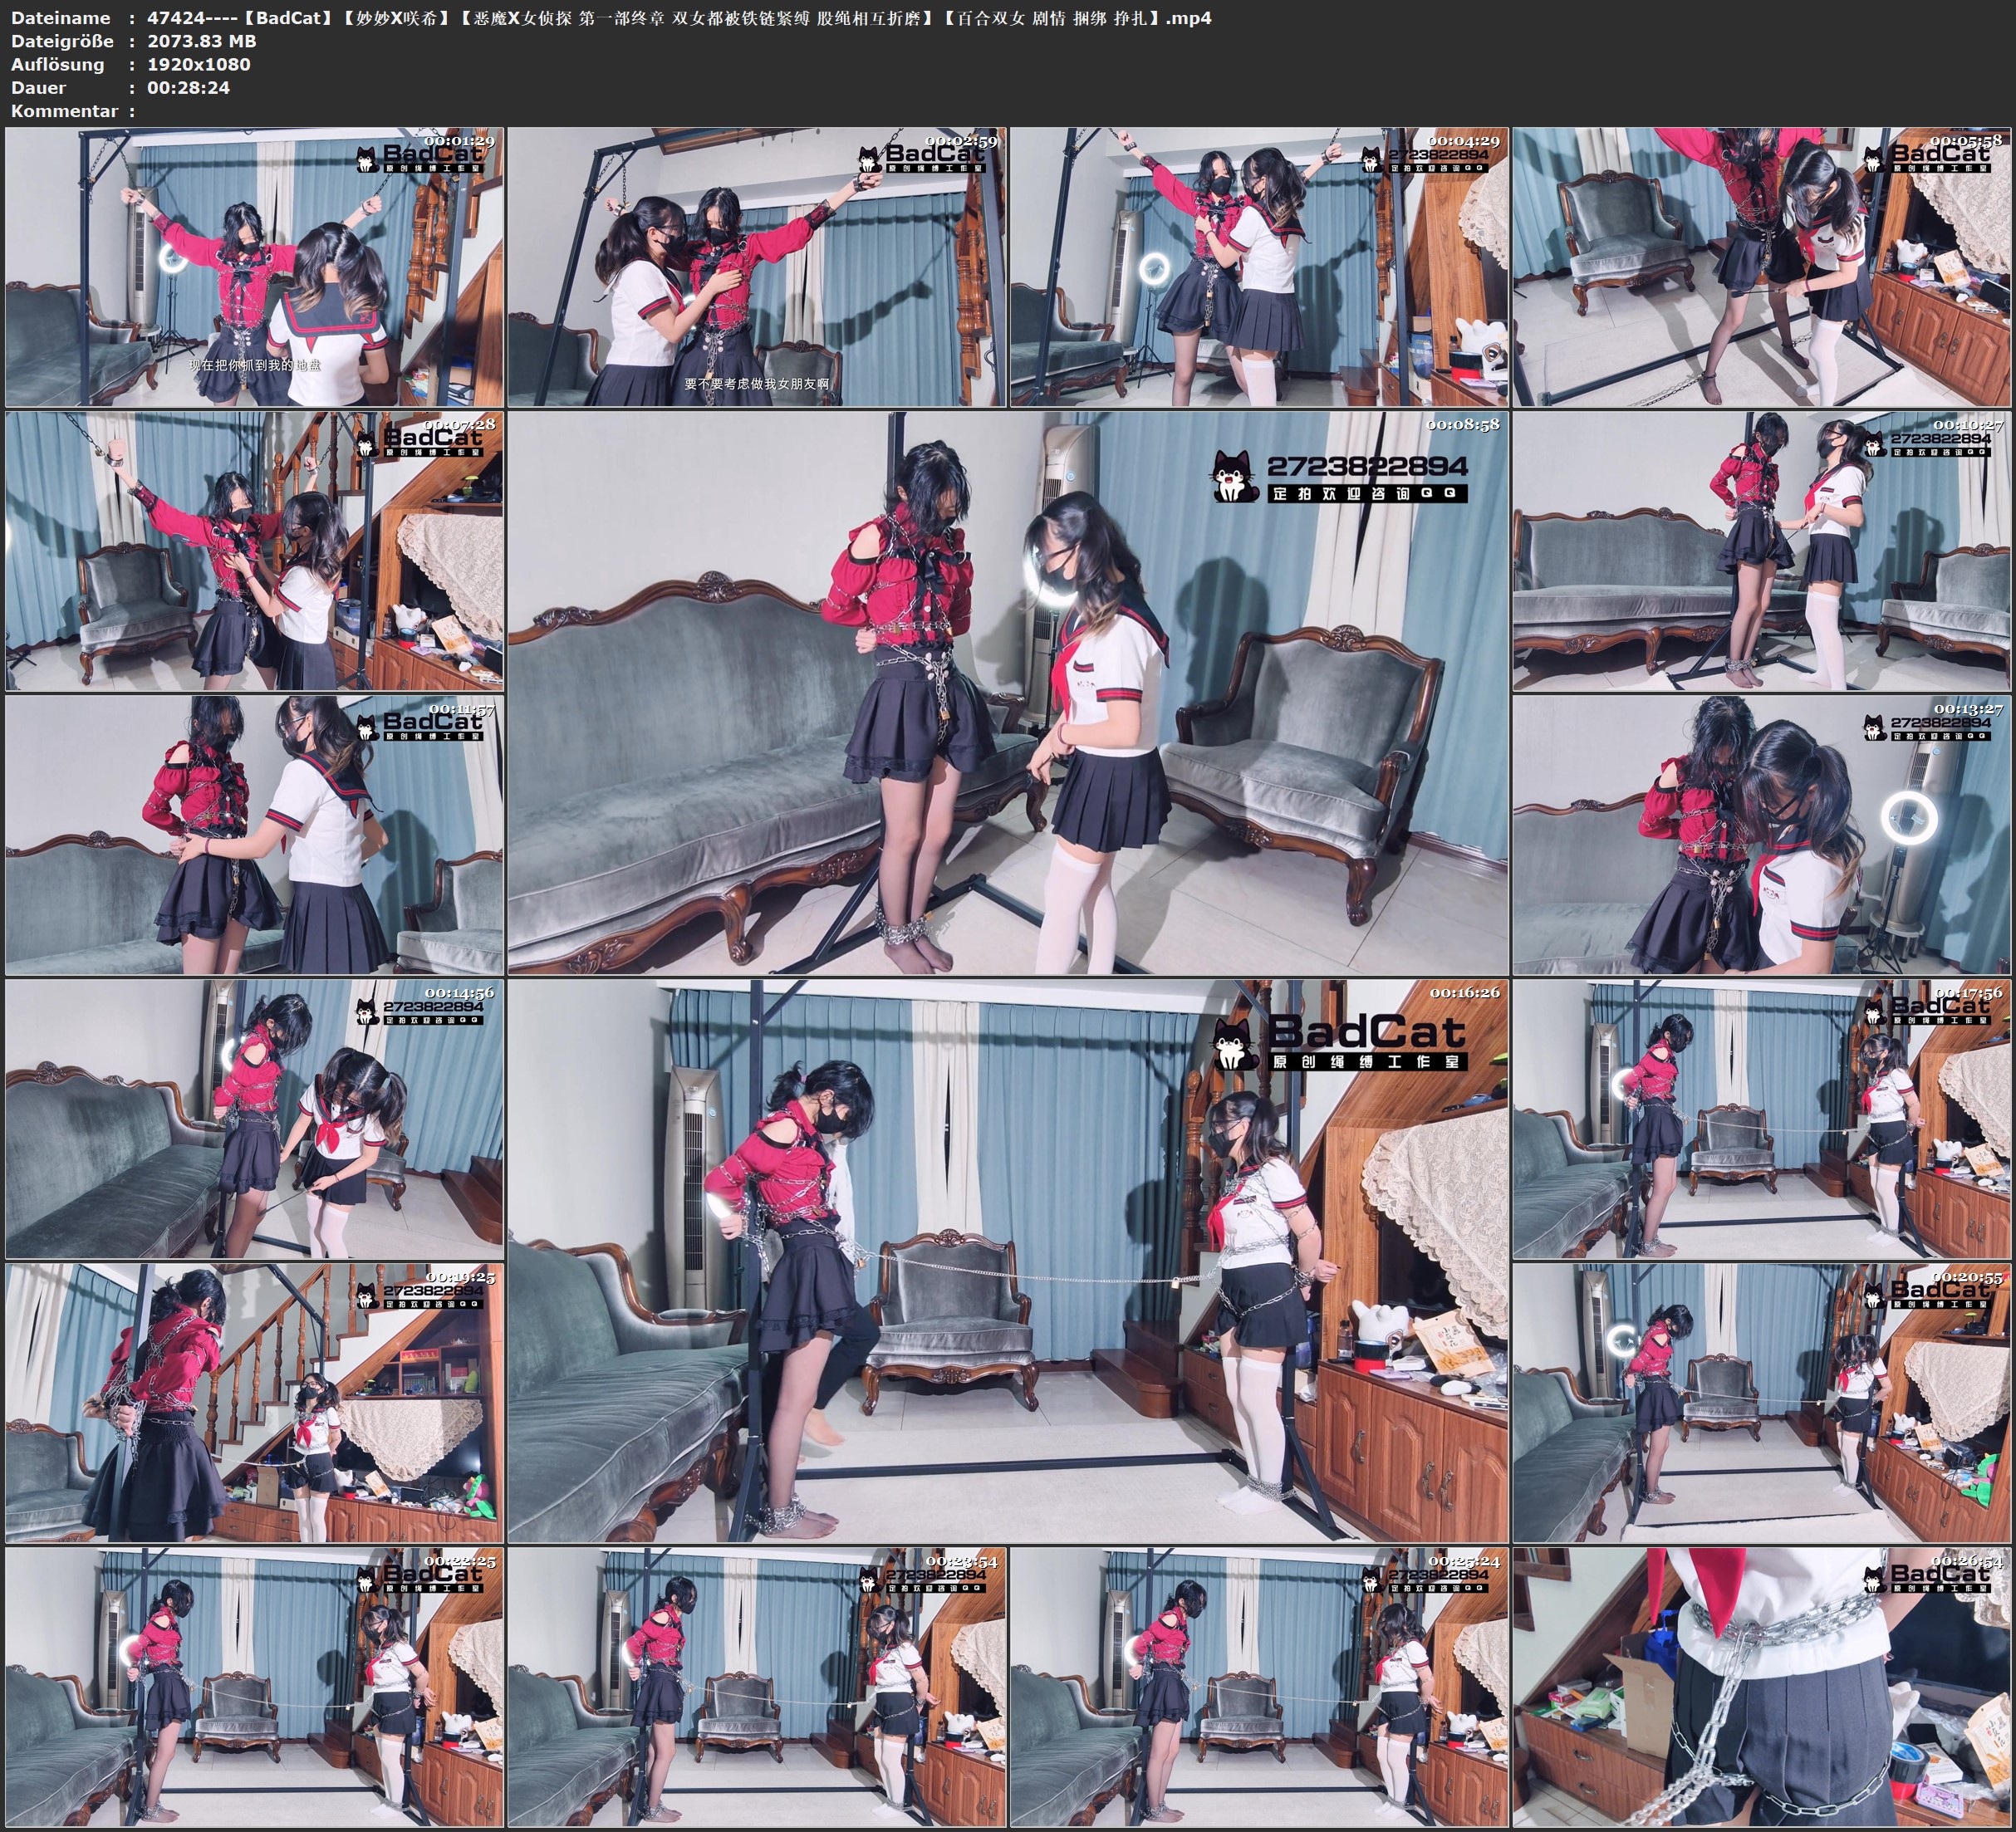
Task: Select the 00:13:27 preview image
Action: point(1761,835)
